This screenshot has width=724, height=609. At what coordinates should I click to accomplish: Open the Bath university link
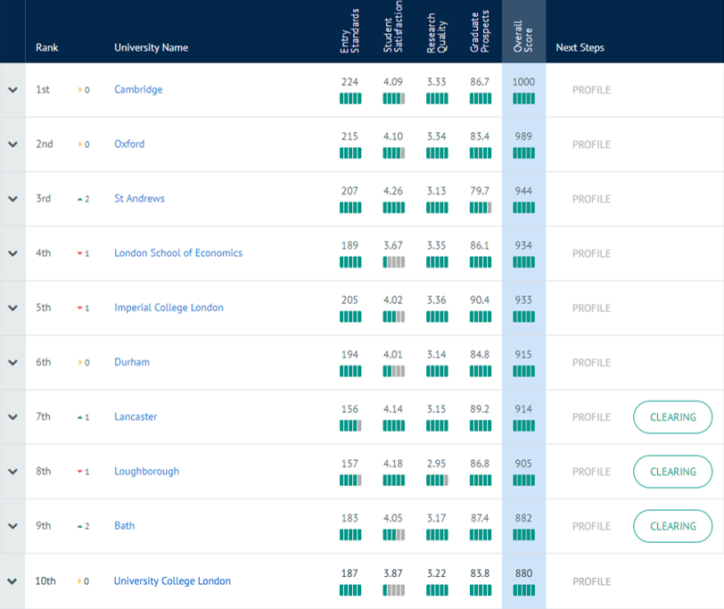click(124, 525)
